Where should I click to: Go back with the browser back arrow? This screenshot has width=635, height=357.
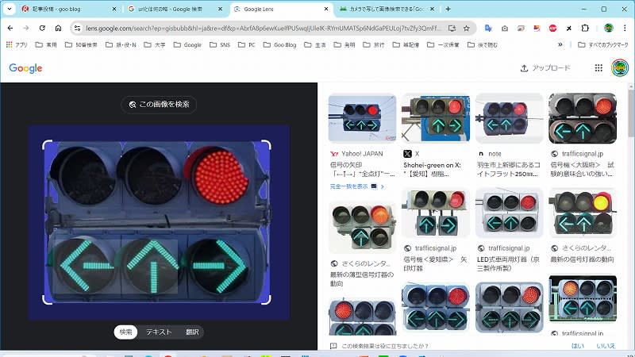[10, 28]
